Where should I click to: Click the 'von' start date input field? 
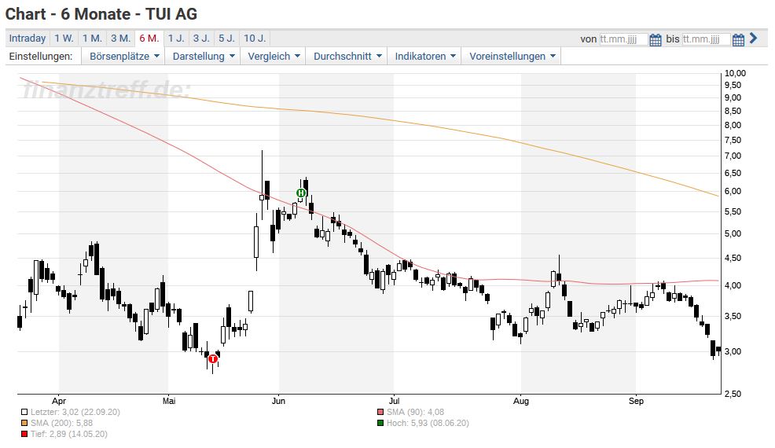(x=623, y=39)
